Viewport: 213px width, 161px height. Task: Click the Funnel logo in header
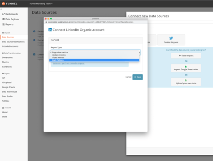pos(10,4)
